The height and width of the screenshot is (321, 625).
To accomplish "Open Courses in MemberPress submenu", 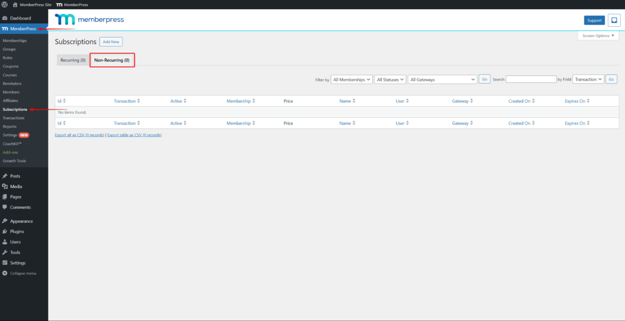I will click(10, 75).
